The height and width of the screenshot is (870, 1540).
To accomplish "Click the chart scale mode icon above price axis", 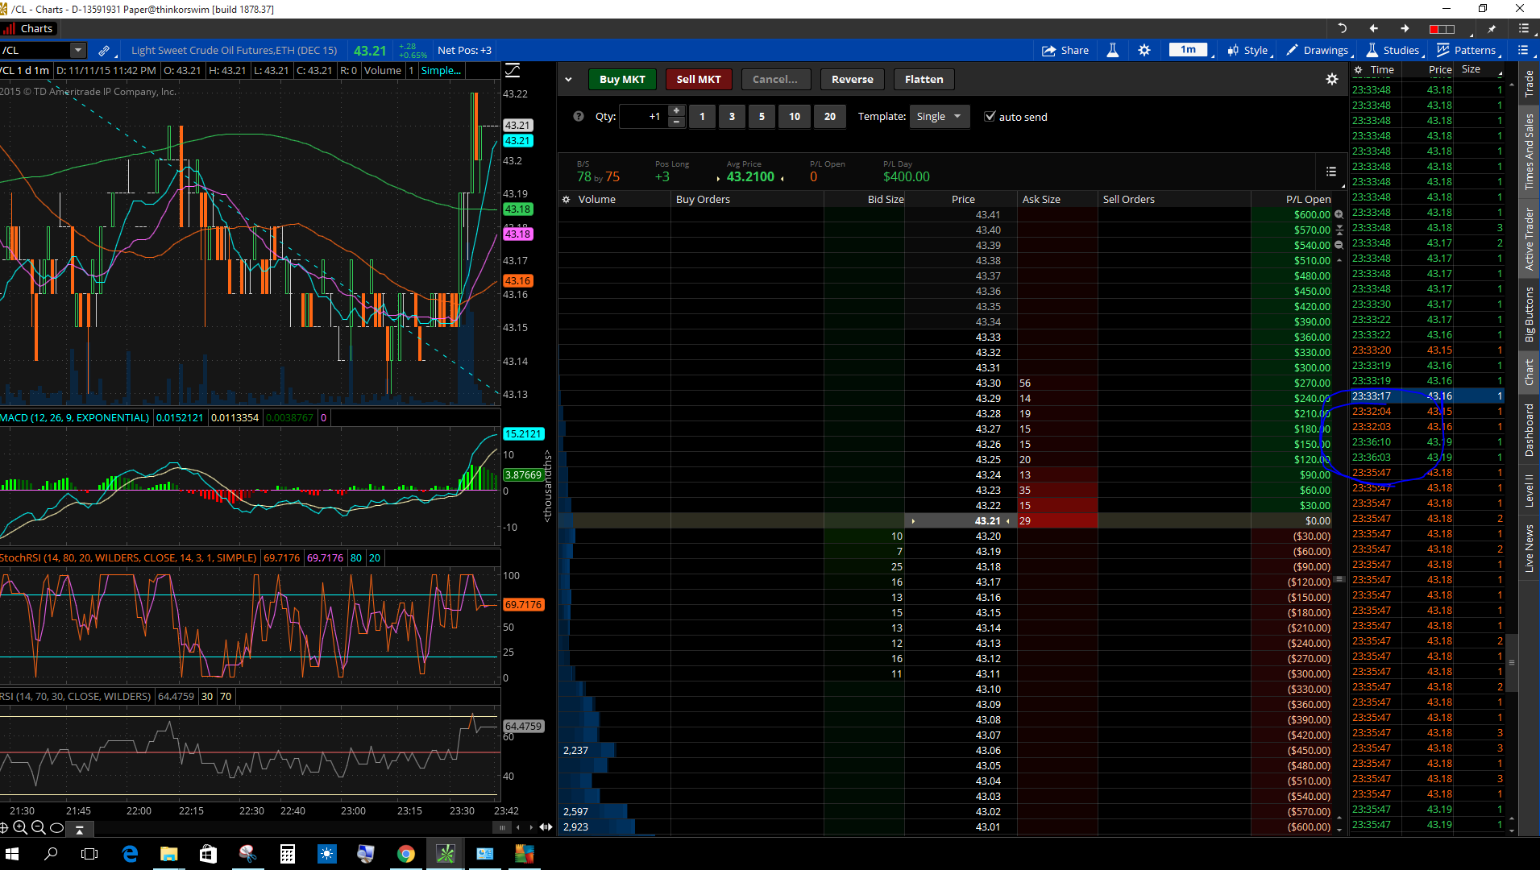I will (x=513, y=71).
